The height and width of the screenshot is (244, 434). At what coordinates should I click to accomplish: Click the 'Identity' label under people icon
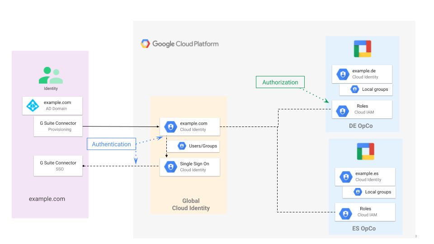pyautogui.click(x=51, y=89)
